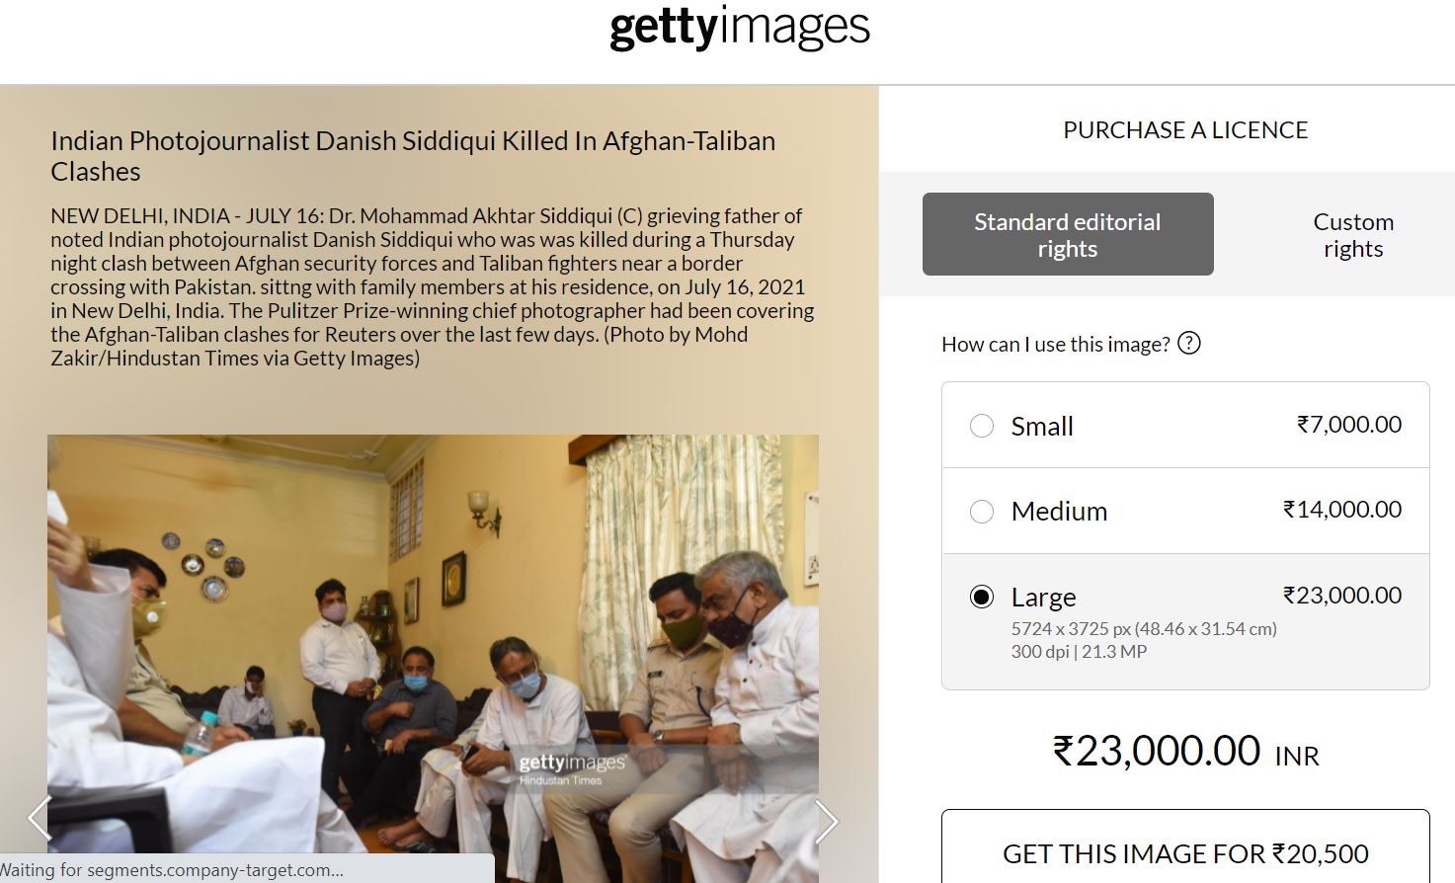1455x883 pixels.
Task: Select the Medium size radio button
Action: 982,512
